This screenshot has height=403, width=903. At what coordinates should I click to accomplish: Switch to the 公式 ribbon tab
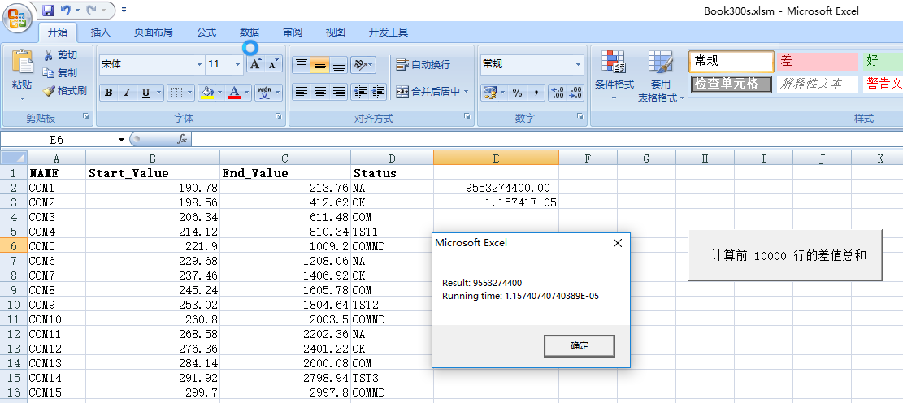(206, 32)
